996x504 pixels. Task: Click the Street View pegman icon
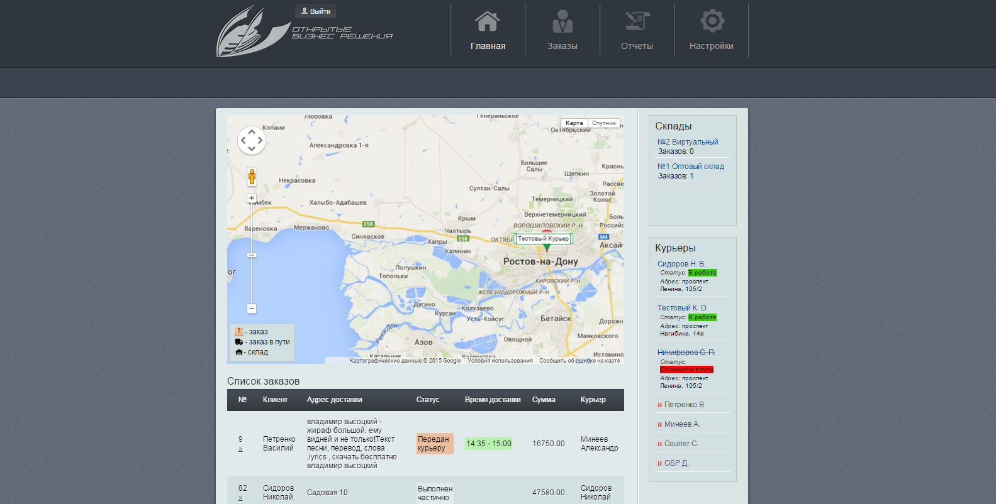pyautogui.click(x=252, y=177)
